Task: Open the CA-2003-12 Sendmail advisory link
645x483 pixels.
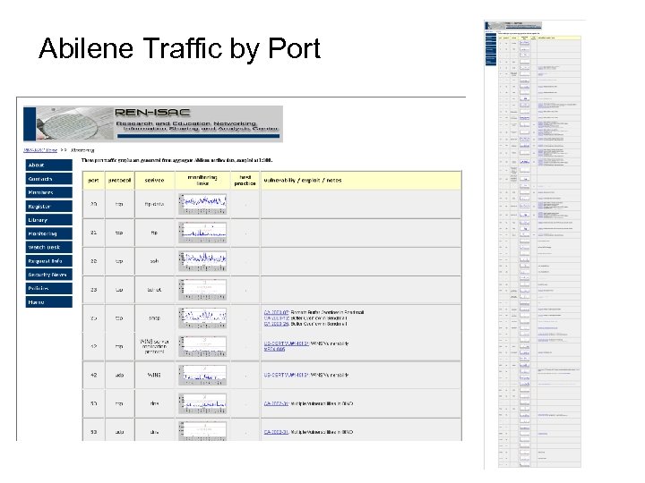Action: click(277, 318)
